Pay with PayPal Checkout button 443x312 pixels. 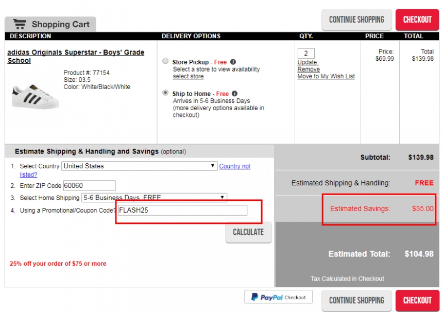click(278, 297)
